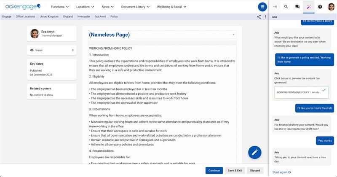The height and width of the screenshot is (177, 337).
Task: Expand the Wellbeing & Social menu
Action: click(171, 7)
